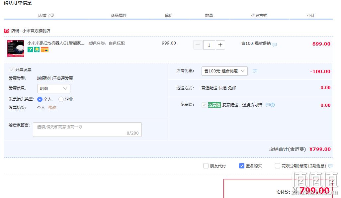The image size is (341, 198).
Task: Click the quantity input field showing 1
Action: 209,45
